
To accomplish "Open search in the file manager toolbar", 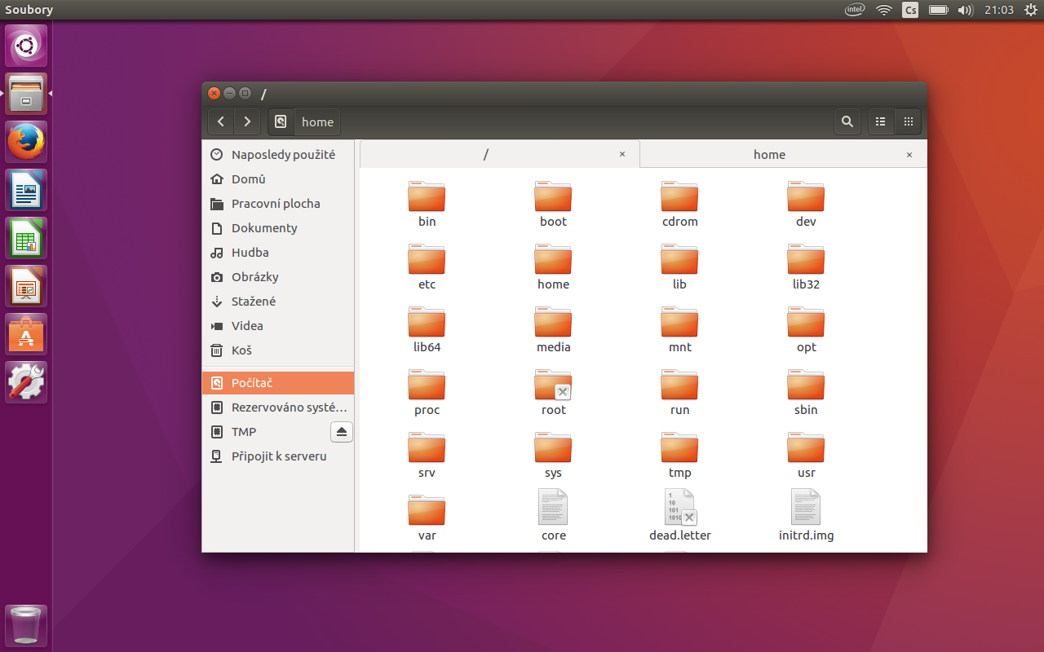I will coord(847,121).
